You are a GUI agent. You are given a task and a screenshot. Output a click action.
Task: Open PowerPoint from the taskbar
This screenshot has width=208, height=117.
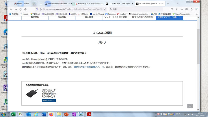(x=66, y=114)
